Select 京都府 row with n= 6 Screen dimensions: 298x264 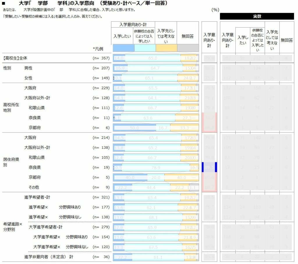pos(35,128)
